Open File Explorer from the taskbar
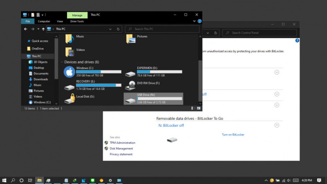This screenshot has height=184, width=327. coord(39,180)
